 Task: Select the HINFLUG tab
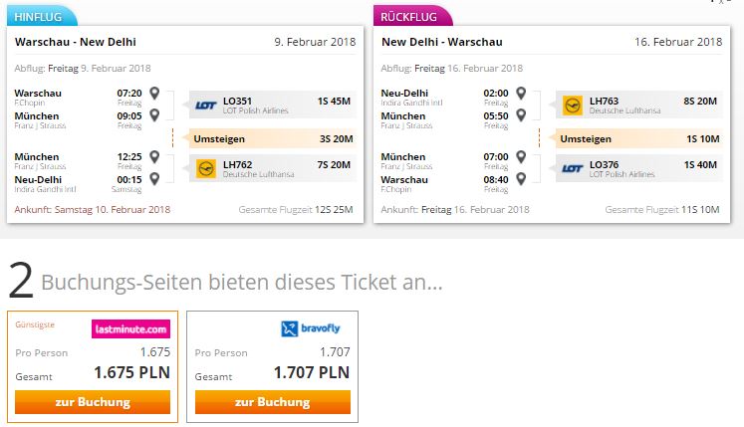(42, 17)
